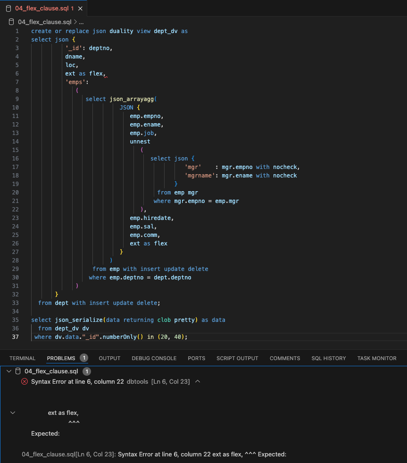Click the red error circle in Problems panel
This screenshot has height=463, width=407.
[x=24, y=381]
